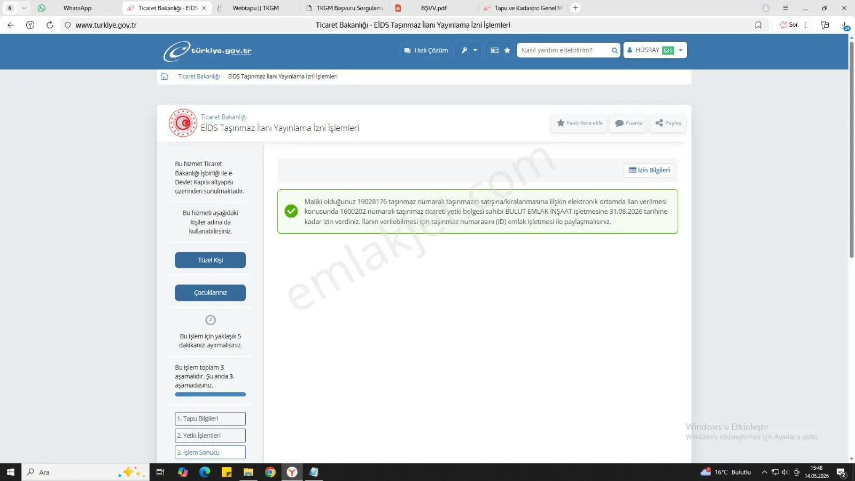The height and width of the screenshot is (481, 855).
Task: Click the Sor assistant button
Action: [789, 25]
